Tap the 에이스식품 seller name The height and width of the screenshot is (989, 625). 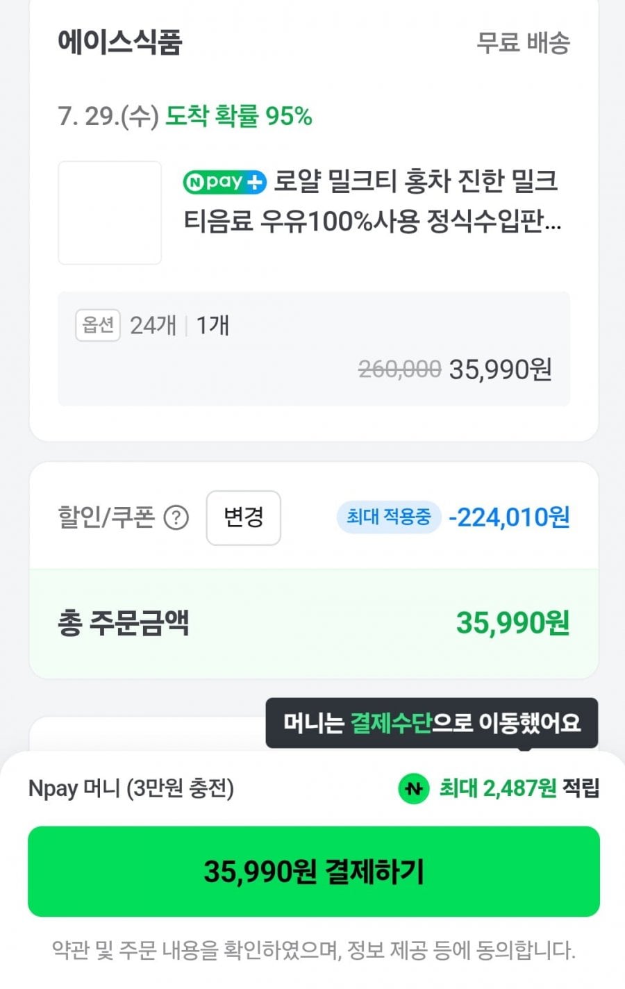point(120,42)
